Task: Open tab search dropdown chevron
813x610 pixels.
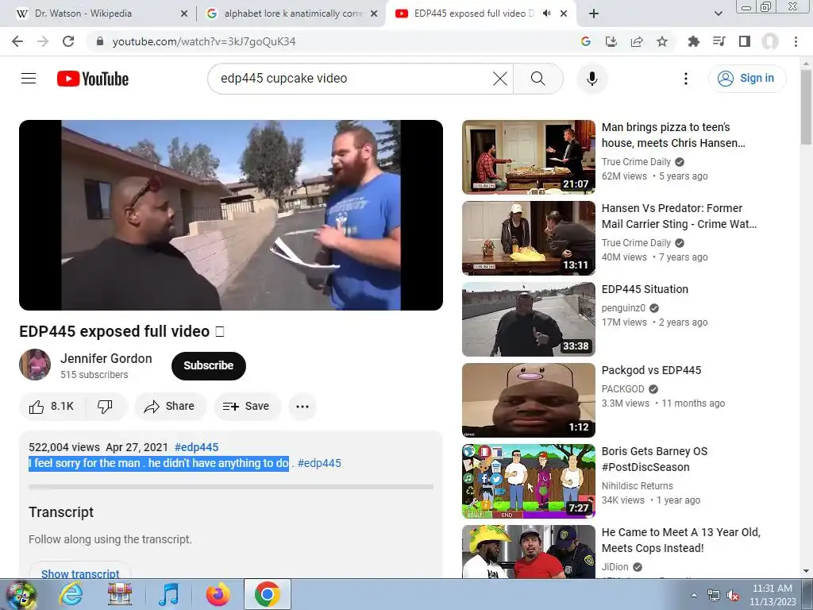Action: (x=718, y=14)
